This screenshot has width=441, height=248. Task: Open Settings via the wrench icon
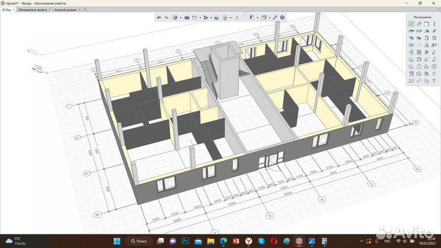[275, 18]
